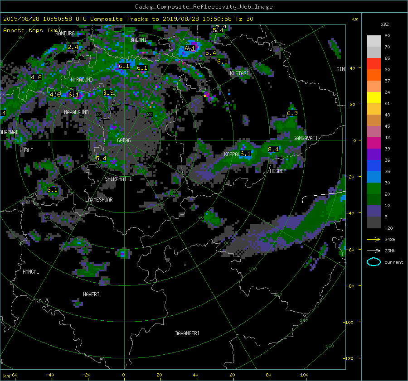Click the HUBLI town label

pos(26,150)
